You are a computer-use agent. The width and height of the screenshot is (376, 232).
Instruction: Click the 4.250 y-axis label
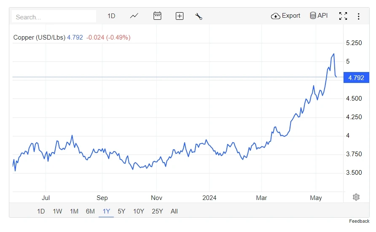pyautogui.click(x=354, y=117)
